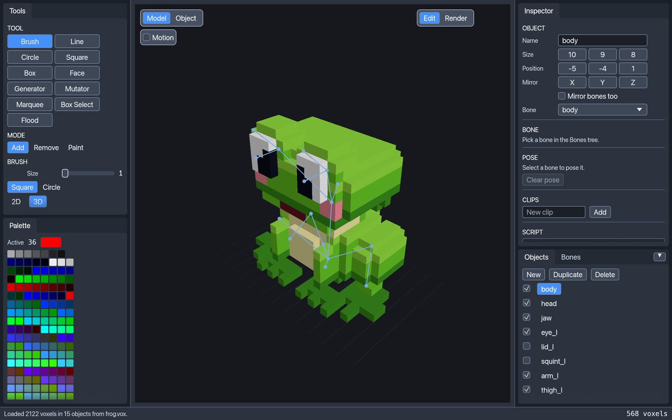Open the Palette panel tab
Screen dimensions: 672x420
(20, 226)
